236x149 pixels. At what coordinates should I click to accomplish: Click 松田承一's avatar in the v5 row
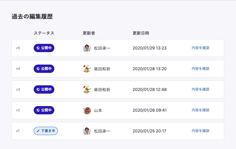coord(87,48)
